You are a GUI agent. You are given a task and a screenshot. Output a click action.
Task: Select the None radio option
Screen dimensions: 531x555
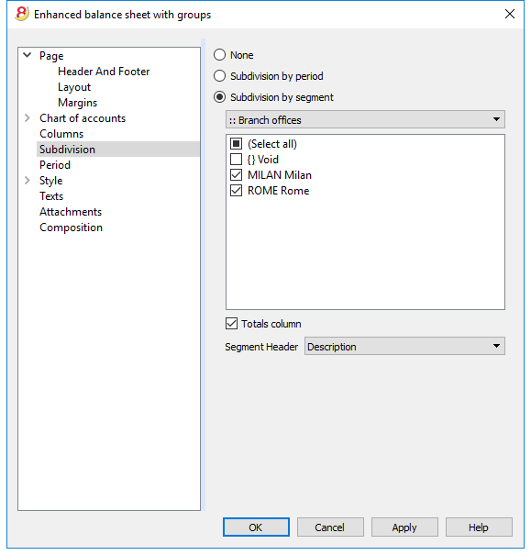point(219,55)
